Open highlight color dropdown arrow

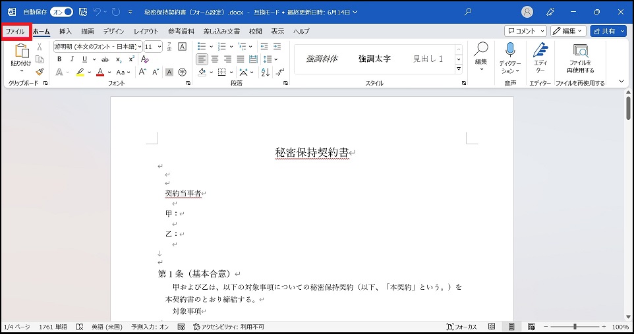click(x=90, y=72)
